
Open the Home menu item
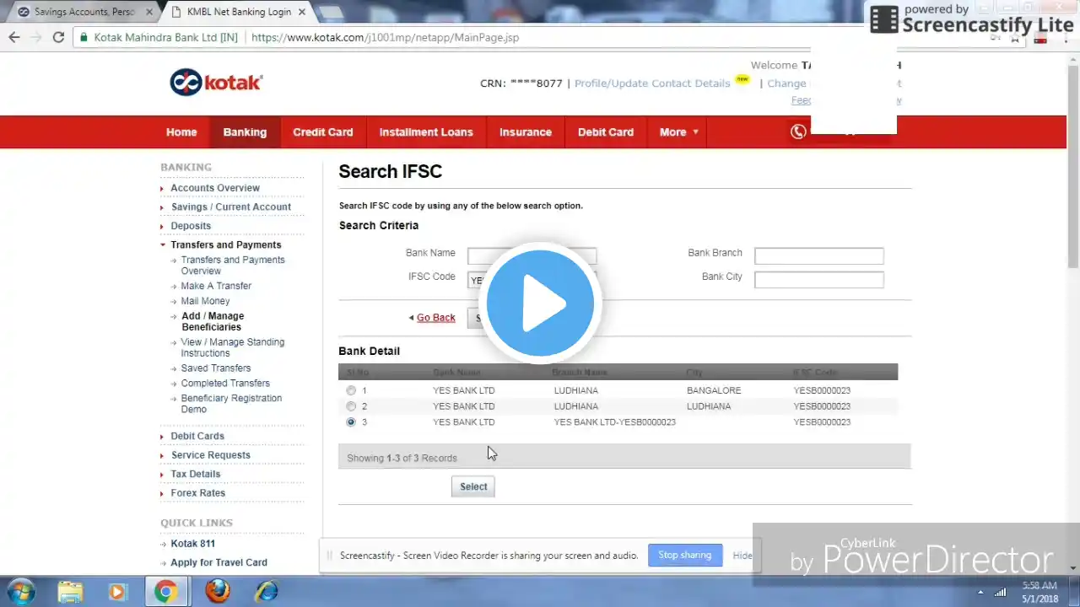click(x=181, y=132)
